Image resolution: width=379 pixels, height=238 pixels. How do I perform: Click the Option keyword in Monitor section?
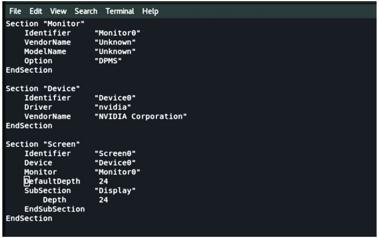(x=38, y=61)
